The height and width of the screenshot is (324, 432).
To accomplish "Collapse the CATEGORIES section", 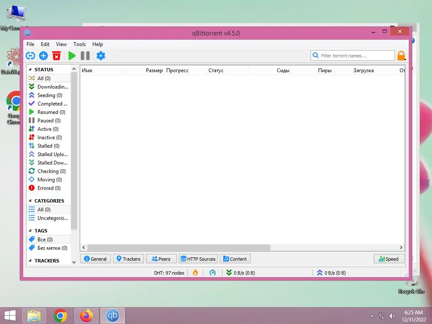I will click(x=30, y=200).
